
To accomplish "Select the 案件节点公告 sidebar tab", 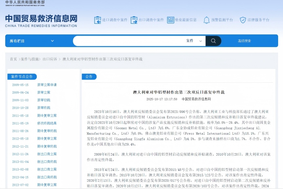I will click(x=22, y=77).
